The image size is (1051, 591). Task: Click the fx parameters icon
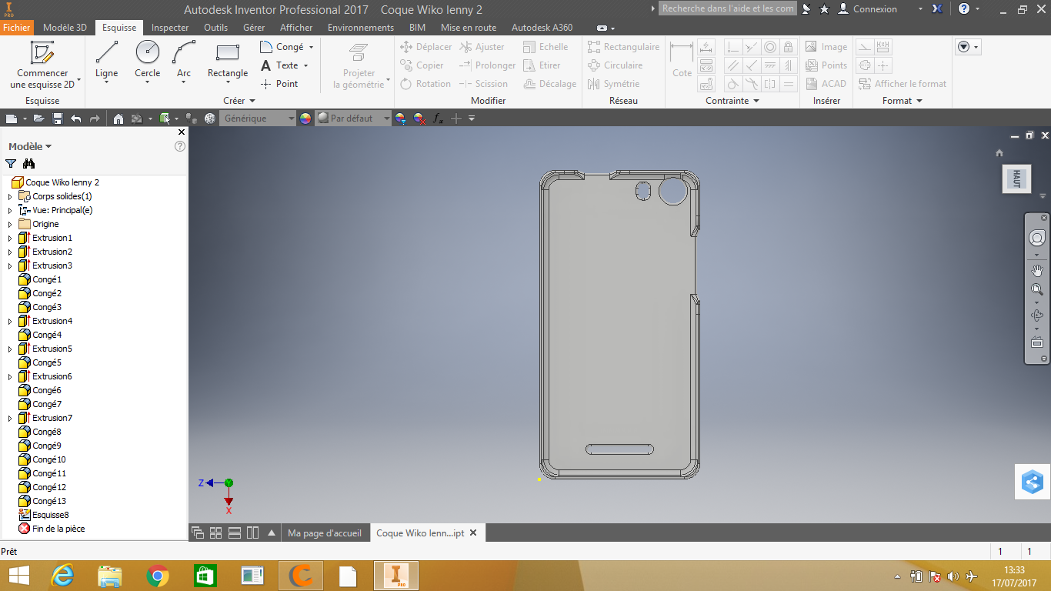[x=438, y=119]
